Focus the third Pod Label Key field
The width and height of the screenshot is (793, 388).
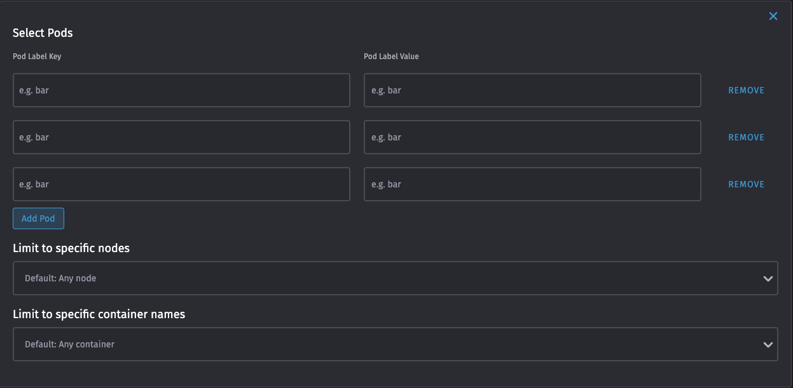[x=181, y=184]
